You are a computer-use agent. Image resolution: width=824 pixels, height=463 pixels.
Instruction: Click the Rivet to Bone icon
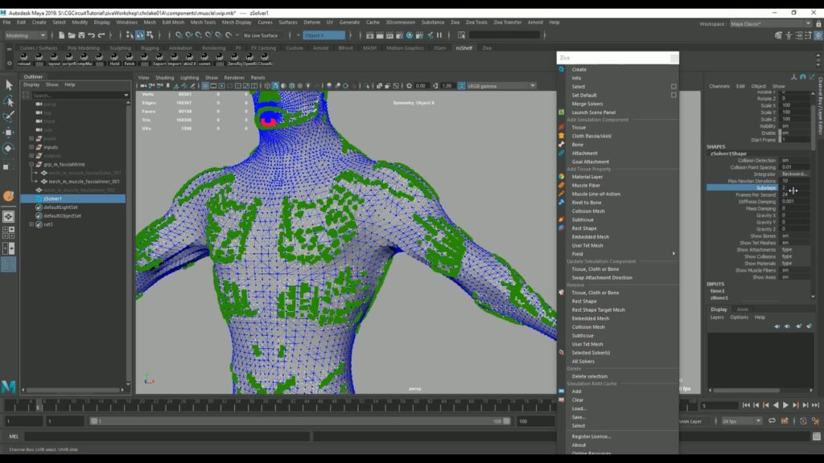pyautogui.click(x=561, y=202)
